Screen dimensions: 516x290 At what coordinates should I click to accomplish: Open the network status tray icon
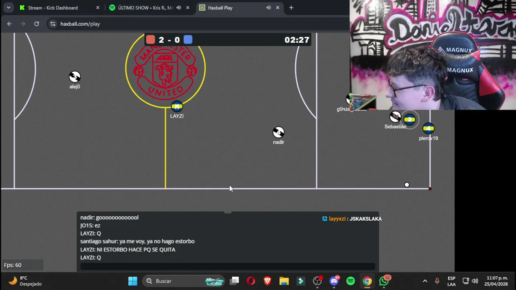click(466, 281)
